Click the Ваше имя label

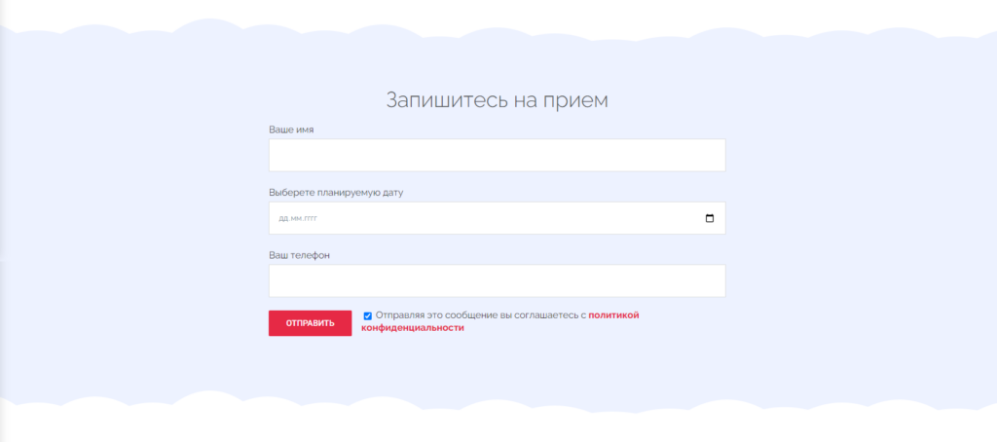[291, 129]
